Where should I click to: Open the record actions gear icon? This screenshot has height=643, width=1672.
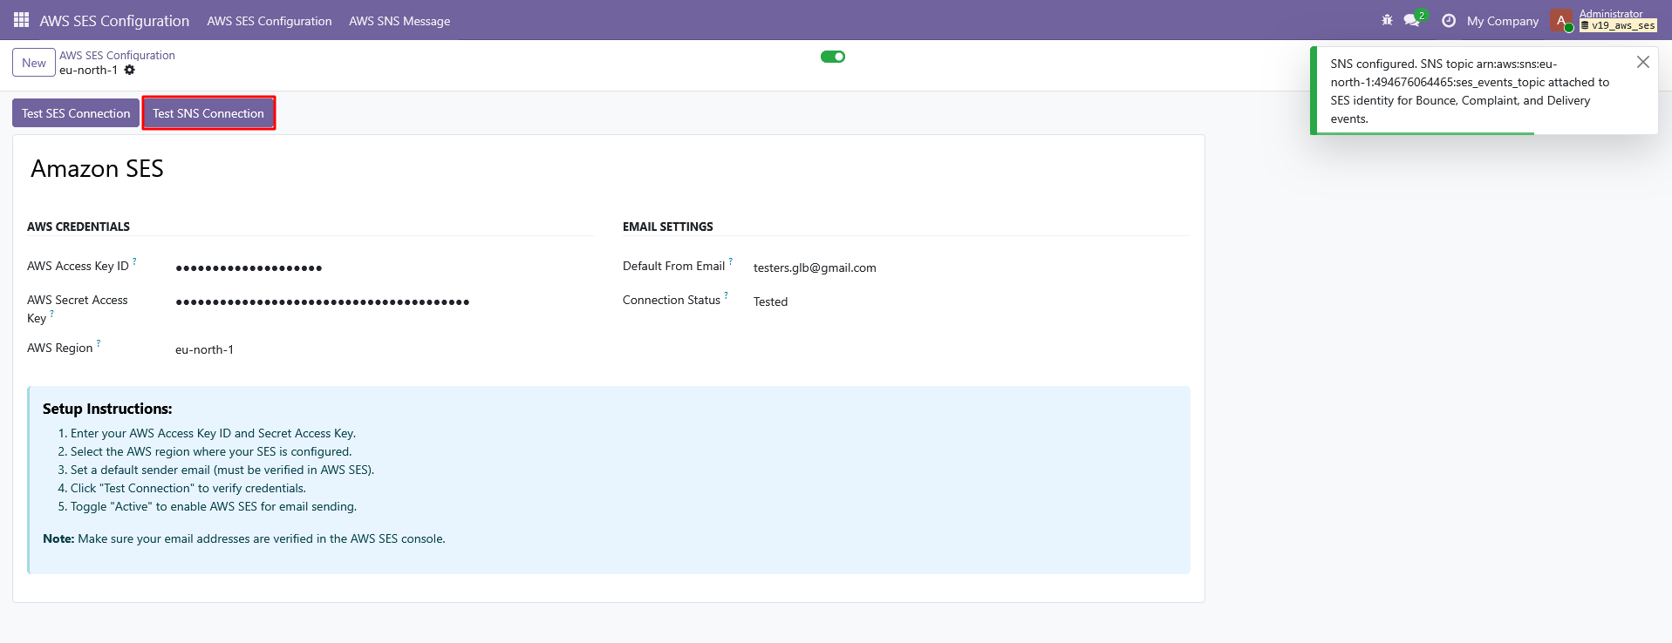pyautogui.click(x=130, y=71)
